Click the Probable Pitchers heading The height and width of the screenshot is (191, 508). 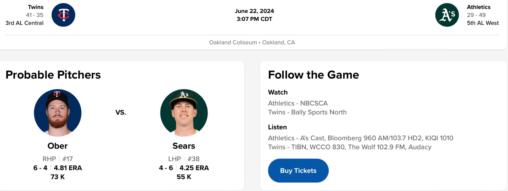point(53,75)
